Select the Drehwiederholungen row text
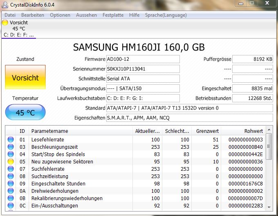278x216 pixels. [x=55, y=191]
